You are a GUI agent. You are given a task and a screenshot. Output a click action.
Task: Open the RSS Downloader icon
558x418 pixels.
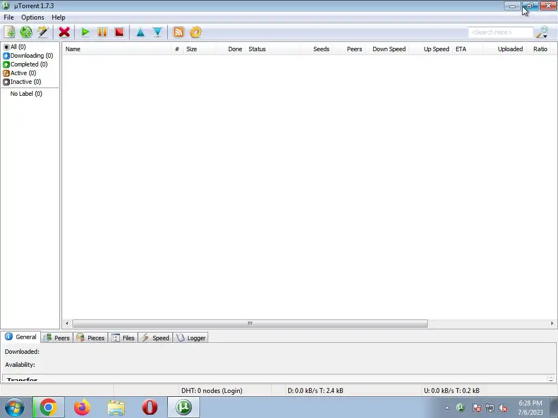click(x=179, y=32)
